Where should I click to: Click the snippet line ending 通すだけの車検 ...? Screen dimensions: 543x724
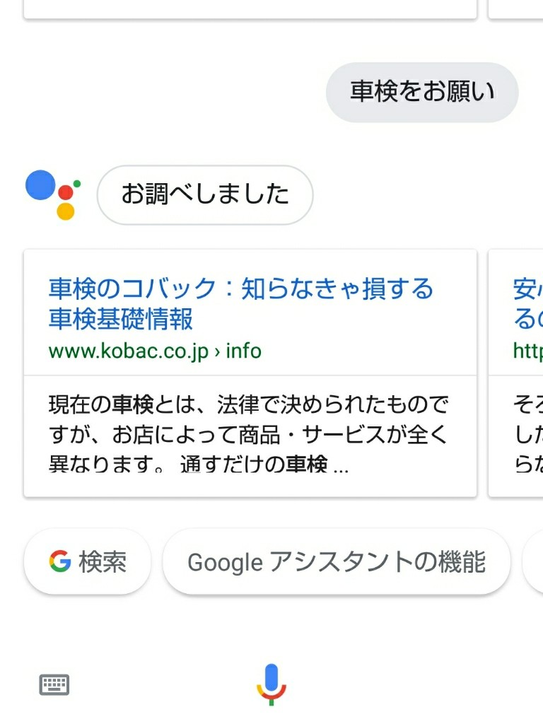(x=199, y=464)
